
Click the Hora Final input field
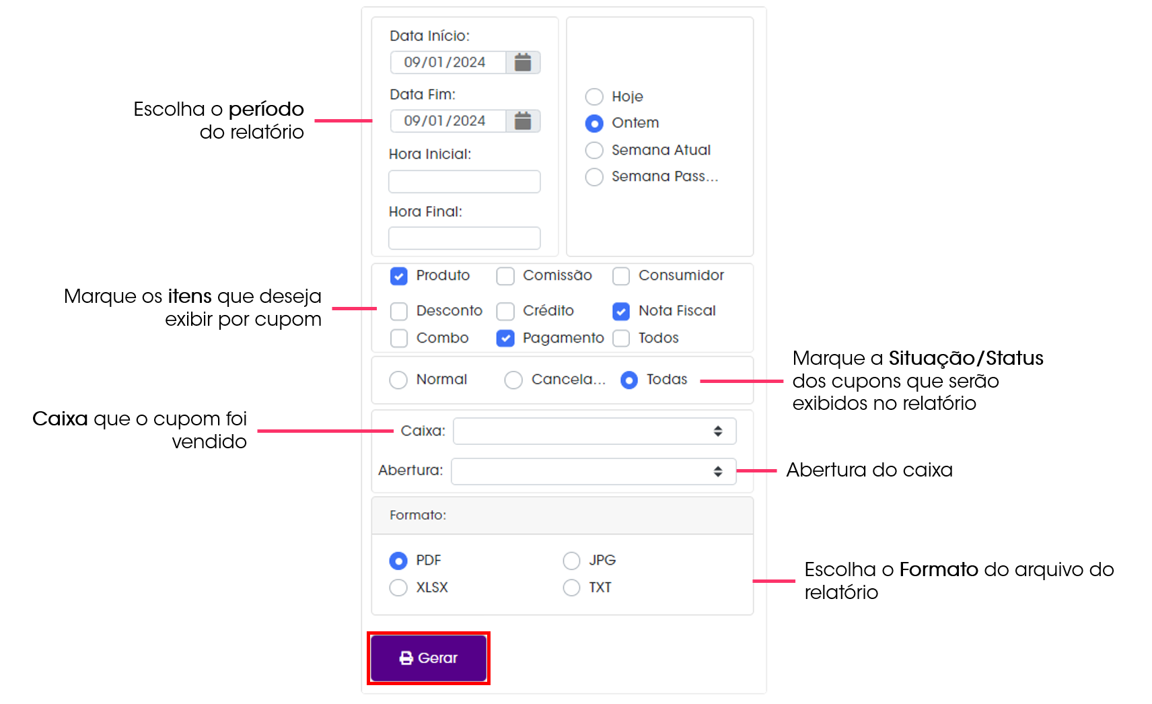pyautogui.click(x=464, y=238)
